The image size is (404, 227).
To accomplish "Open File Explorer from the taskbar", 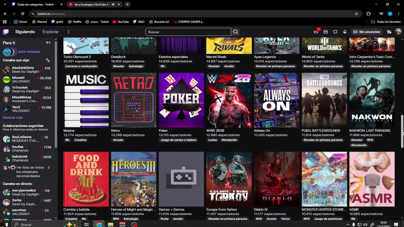I will coord(110,224).
